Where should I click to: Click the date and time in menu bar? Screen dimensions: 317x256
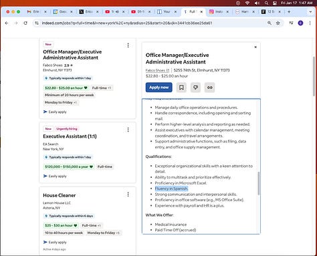(x=296, y=3)
